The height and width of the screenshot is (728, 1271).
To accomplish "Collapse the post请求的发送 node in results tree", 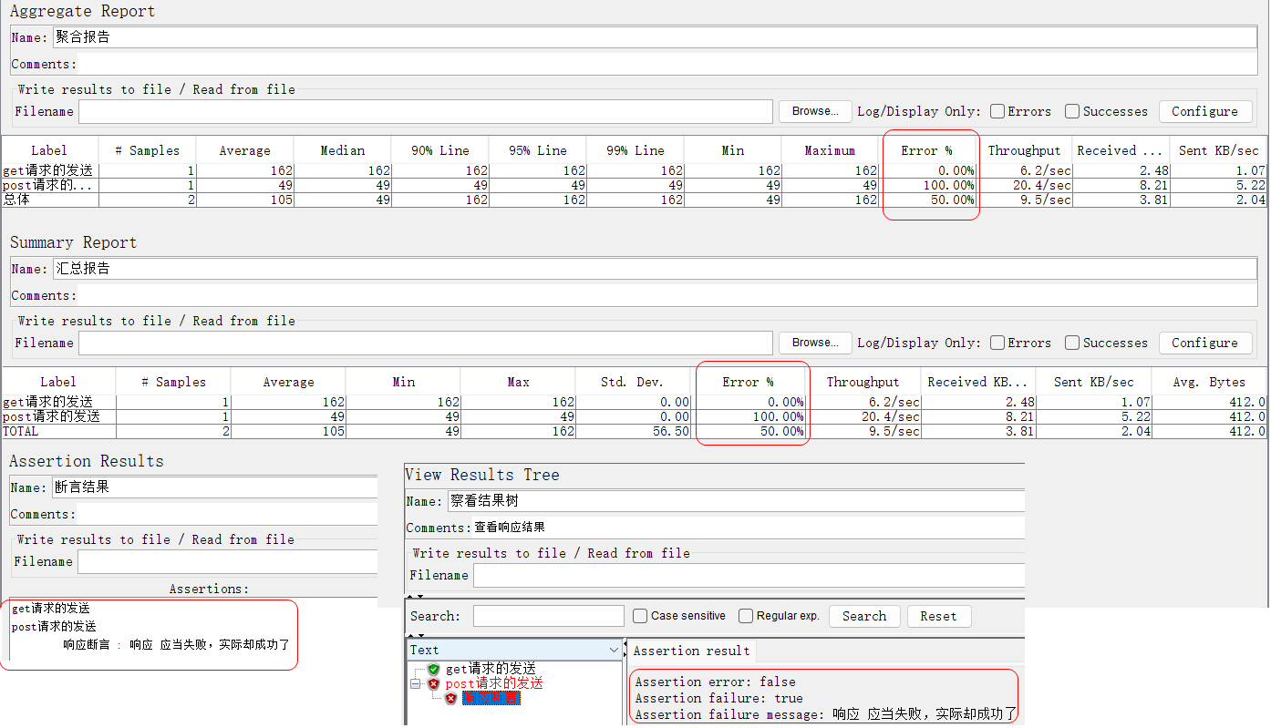I will pos(415,683).
